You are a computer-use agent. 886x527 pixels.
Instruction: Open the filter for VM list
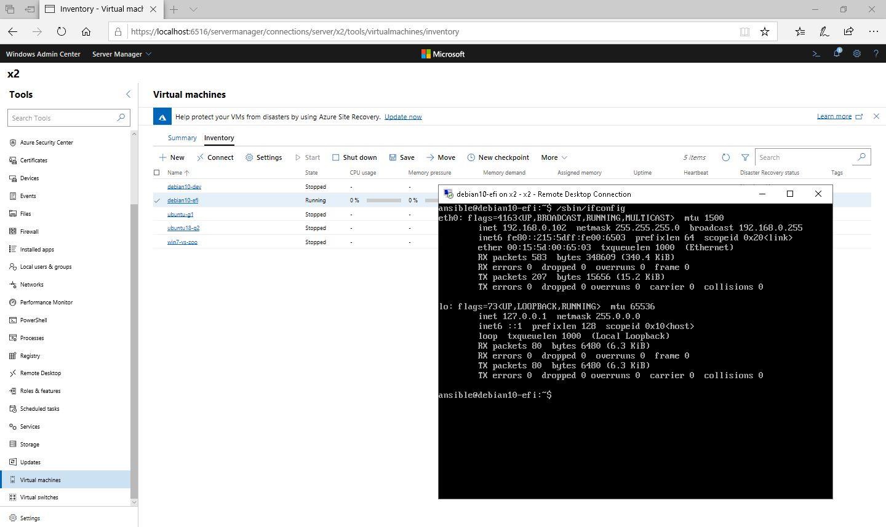pos(745,157)
